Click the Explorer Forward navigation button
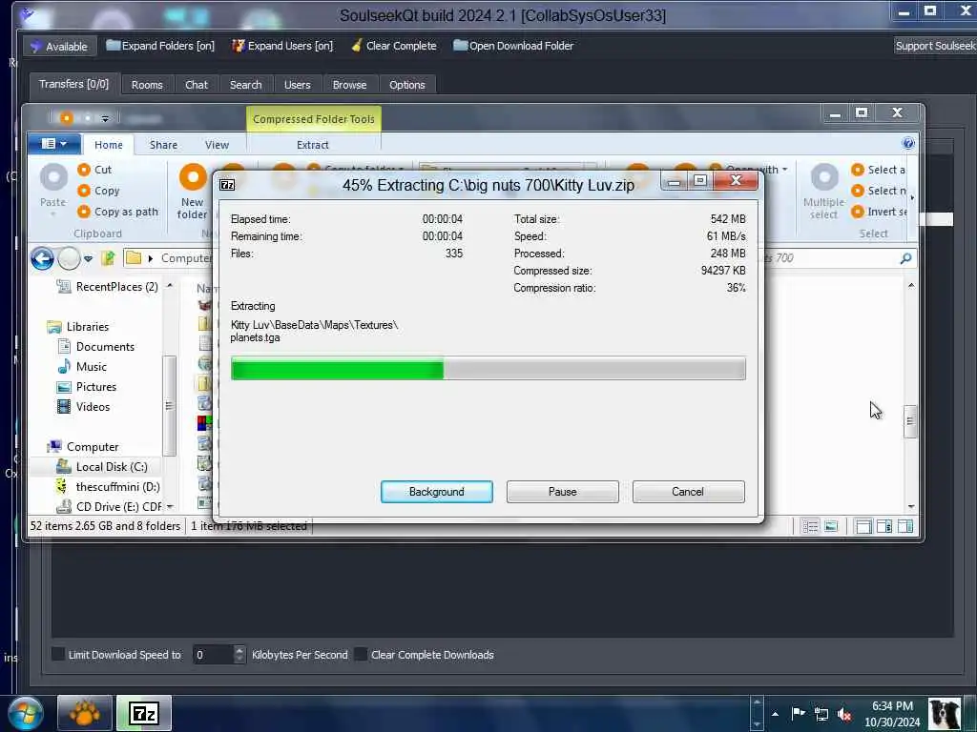The image size is (977, 732). click(x=69, y=258)
